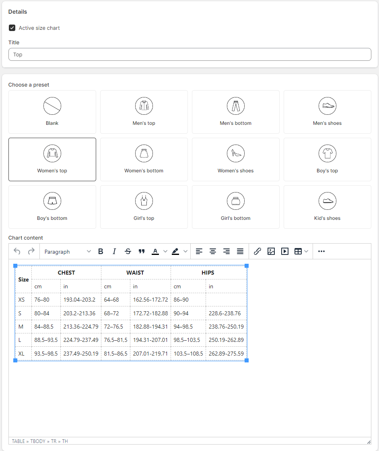Image resolution: width=379 pixels, height=451 pixels.
Task: Uncheck the Active size chart checkbox
Action: 12,28
